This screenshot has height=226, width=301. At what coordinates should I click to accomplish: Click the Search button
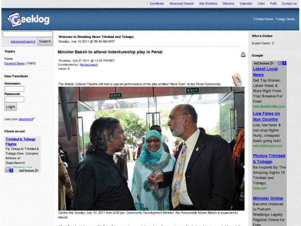click(45, 41)
